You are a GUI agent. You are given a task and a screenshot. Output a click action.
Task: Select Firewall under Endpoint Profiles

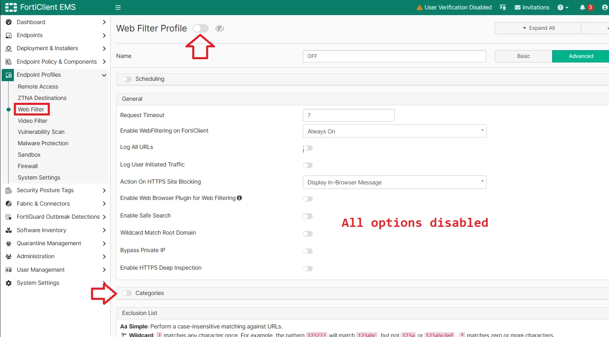[28, 166]
